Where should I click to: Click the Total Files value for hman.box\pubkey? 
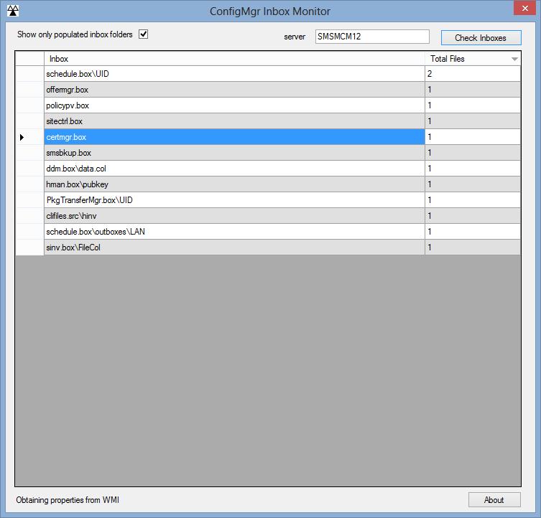click(473, 184)
